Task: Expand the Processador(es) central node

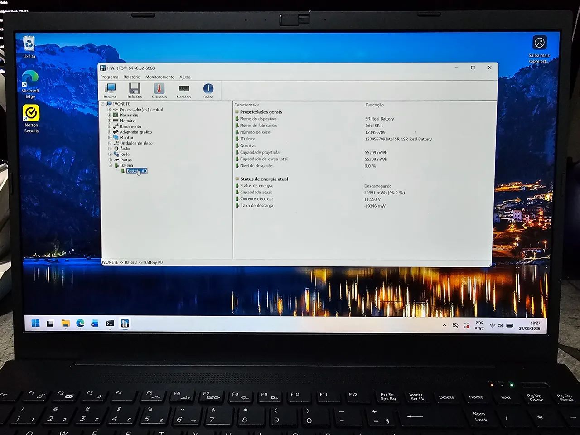Action: (109, 109)
